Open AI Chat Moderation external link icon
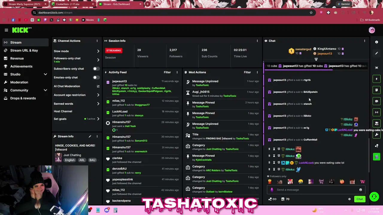This screenshot has width=383, height=215. 98,86
